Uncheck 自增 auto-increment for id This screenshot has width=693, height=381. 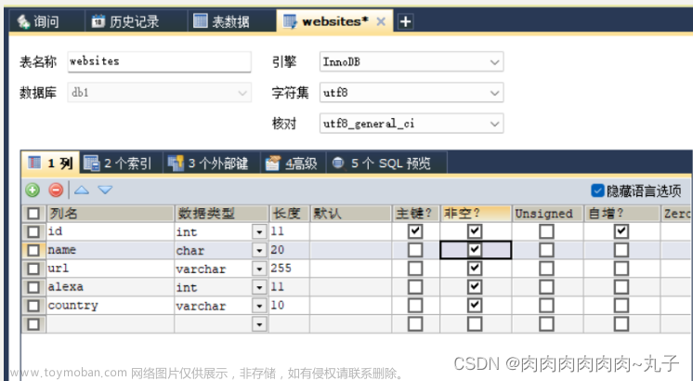pos(621,231)
